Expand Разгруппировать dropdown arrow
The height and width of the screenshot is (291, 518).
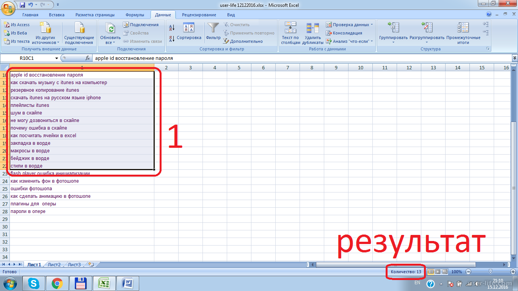coord(427,42)
